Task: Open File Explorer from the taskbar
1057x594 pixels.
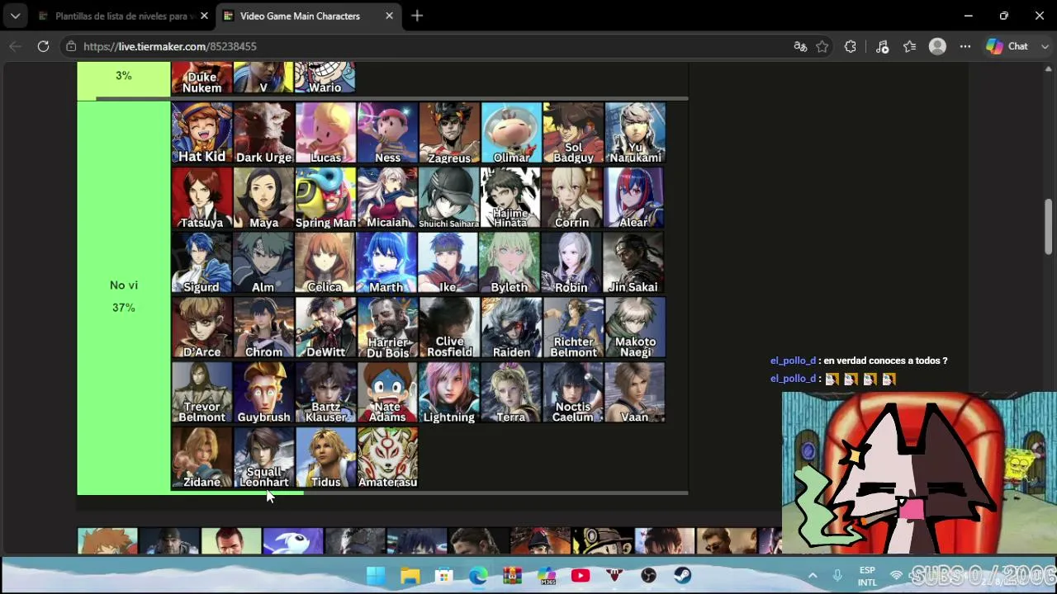Action: 410,575
